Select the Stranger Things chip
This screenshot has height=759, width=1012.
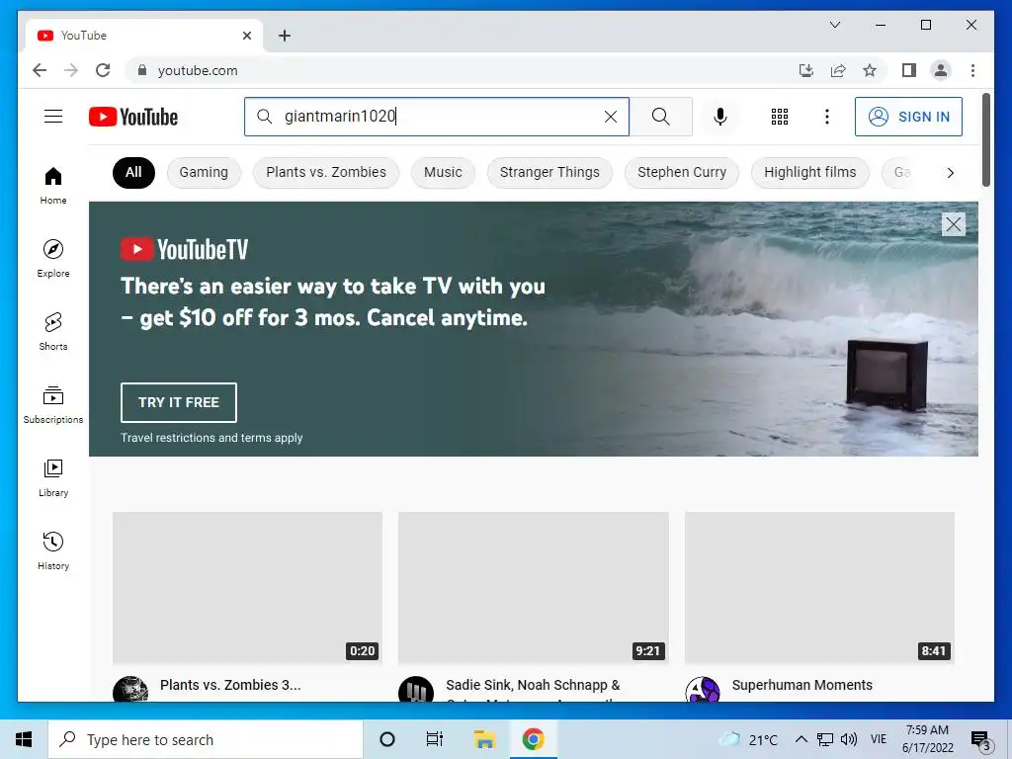(549, 172)
